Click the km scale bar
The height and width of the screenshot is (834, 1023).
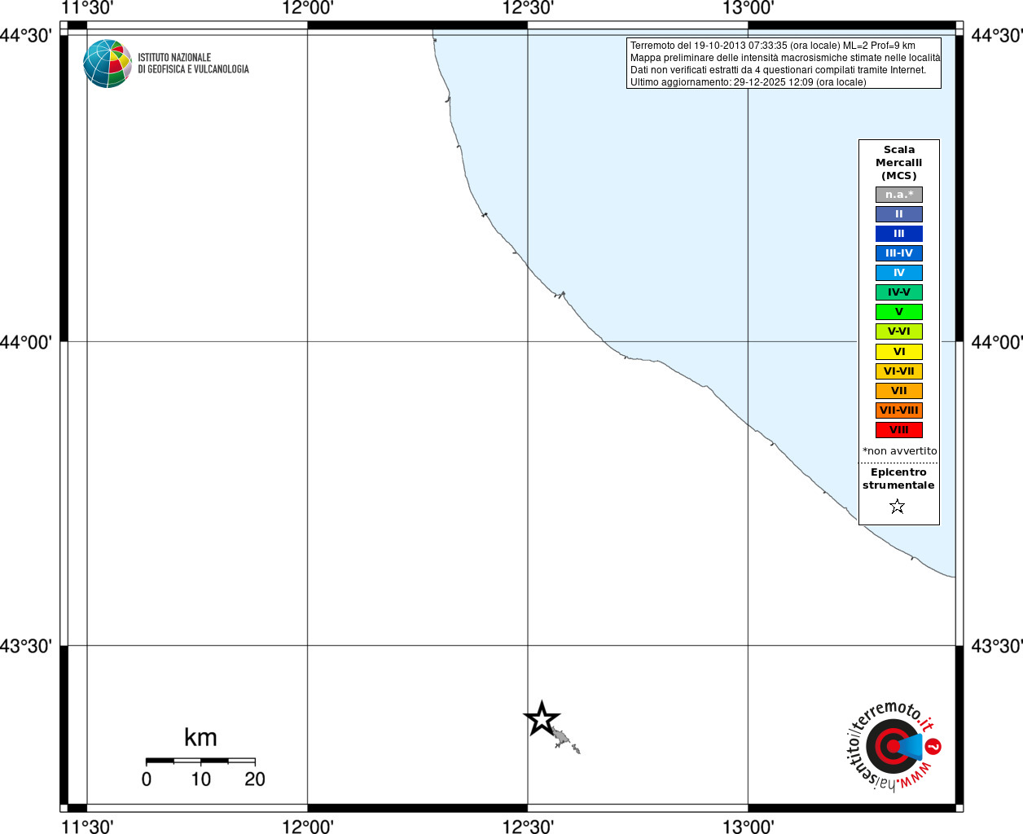pos(200,761)
